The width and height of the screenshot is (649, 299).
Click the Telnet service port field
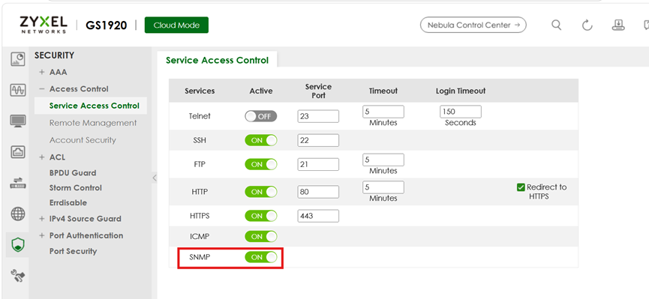(x=318, y=116)
